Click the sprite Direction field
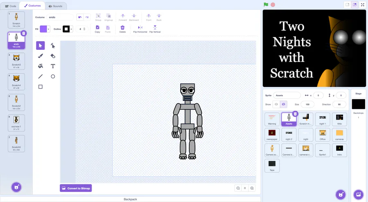The height and width of the screenshot is (202, 368). coord(339,104)
